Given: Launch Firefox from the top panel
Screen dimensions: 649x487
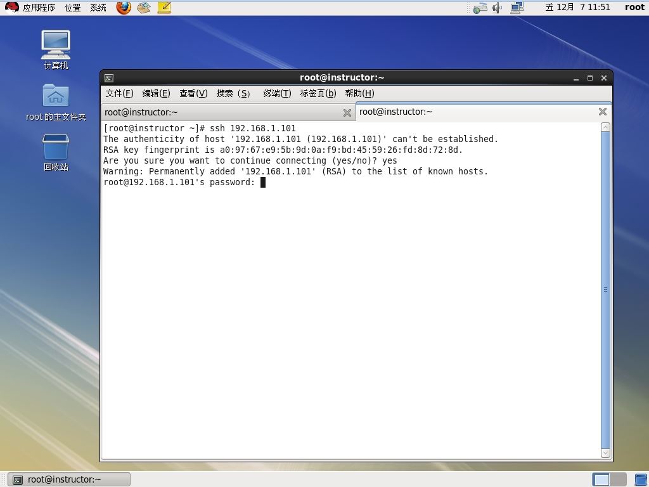Looking at the screenshot, I should pyautogui.click(x=124, y=8).
